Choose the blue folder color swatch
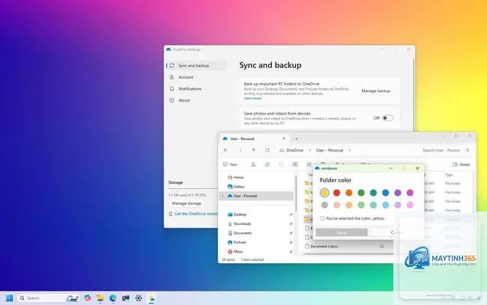 click(385, 193)
